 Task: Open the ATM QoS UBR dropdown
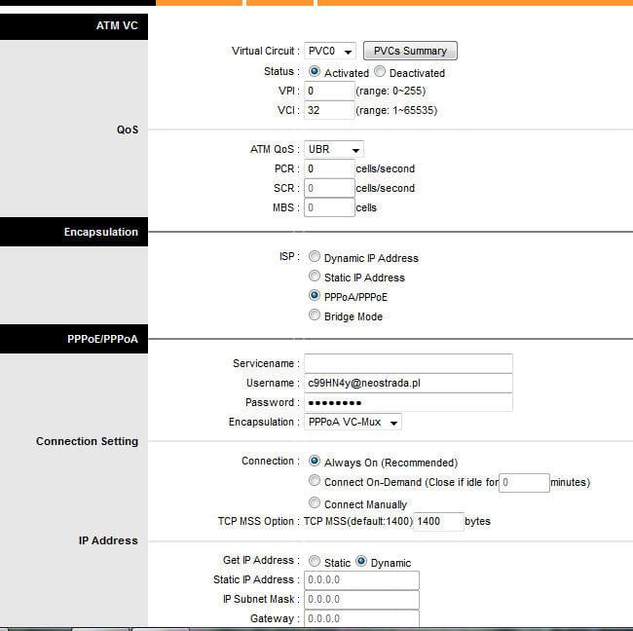pos(334,149)
